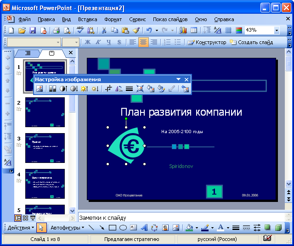Click Insert Picture icon in Настройка изображения toolbar

click(x=40, y=89)
